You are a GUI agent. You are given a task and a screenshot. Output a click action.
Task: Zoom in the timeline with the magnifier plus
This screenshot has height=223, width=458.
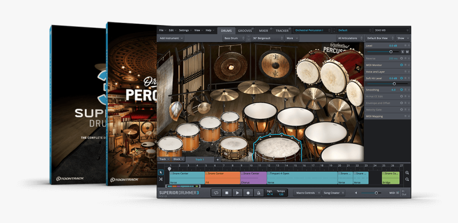(407, 172)
